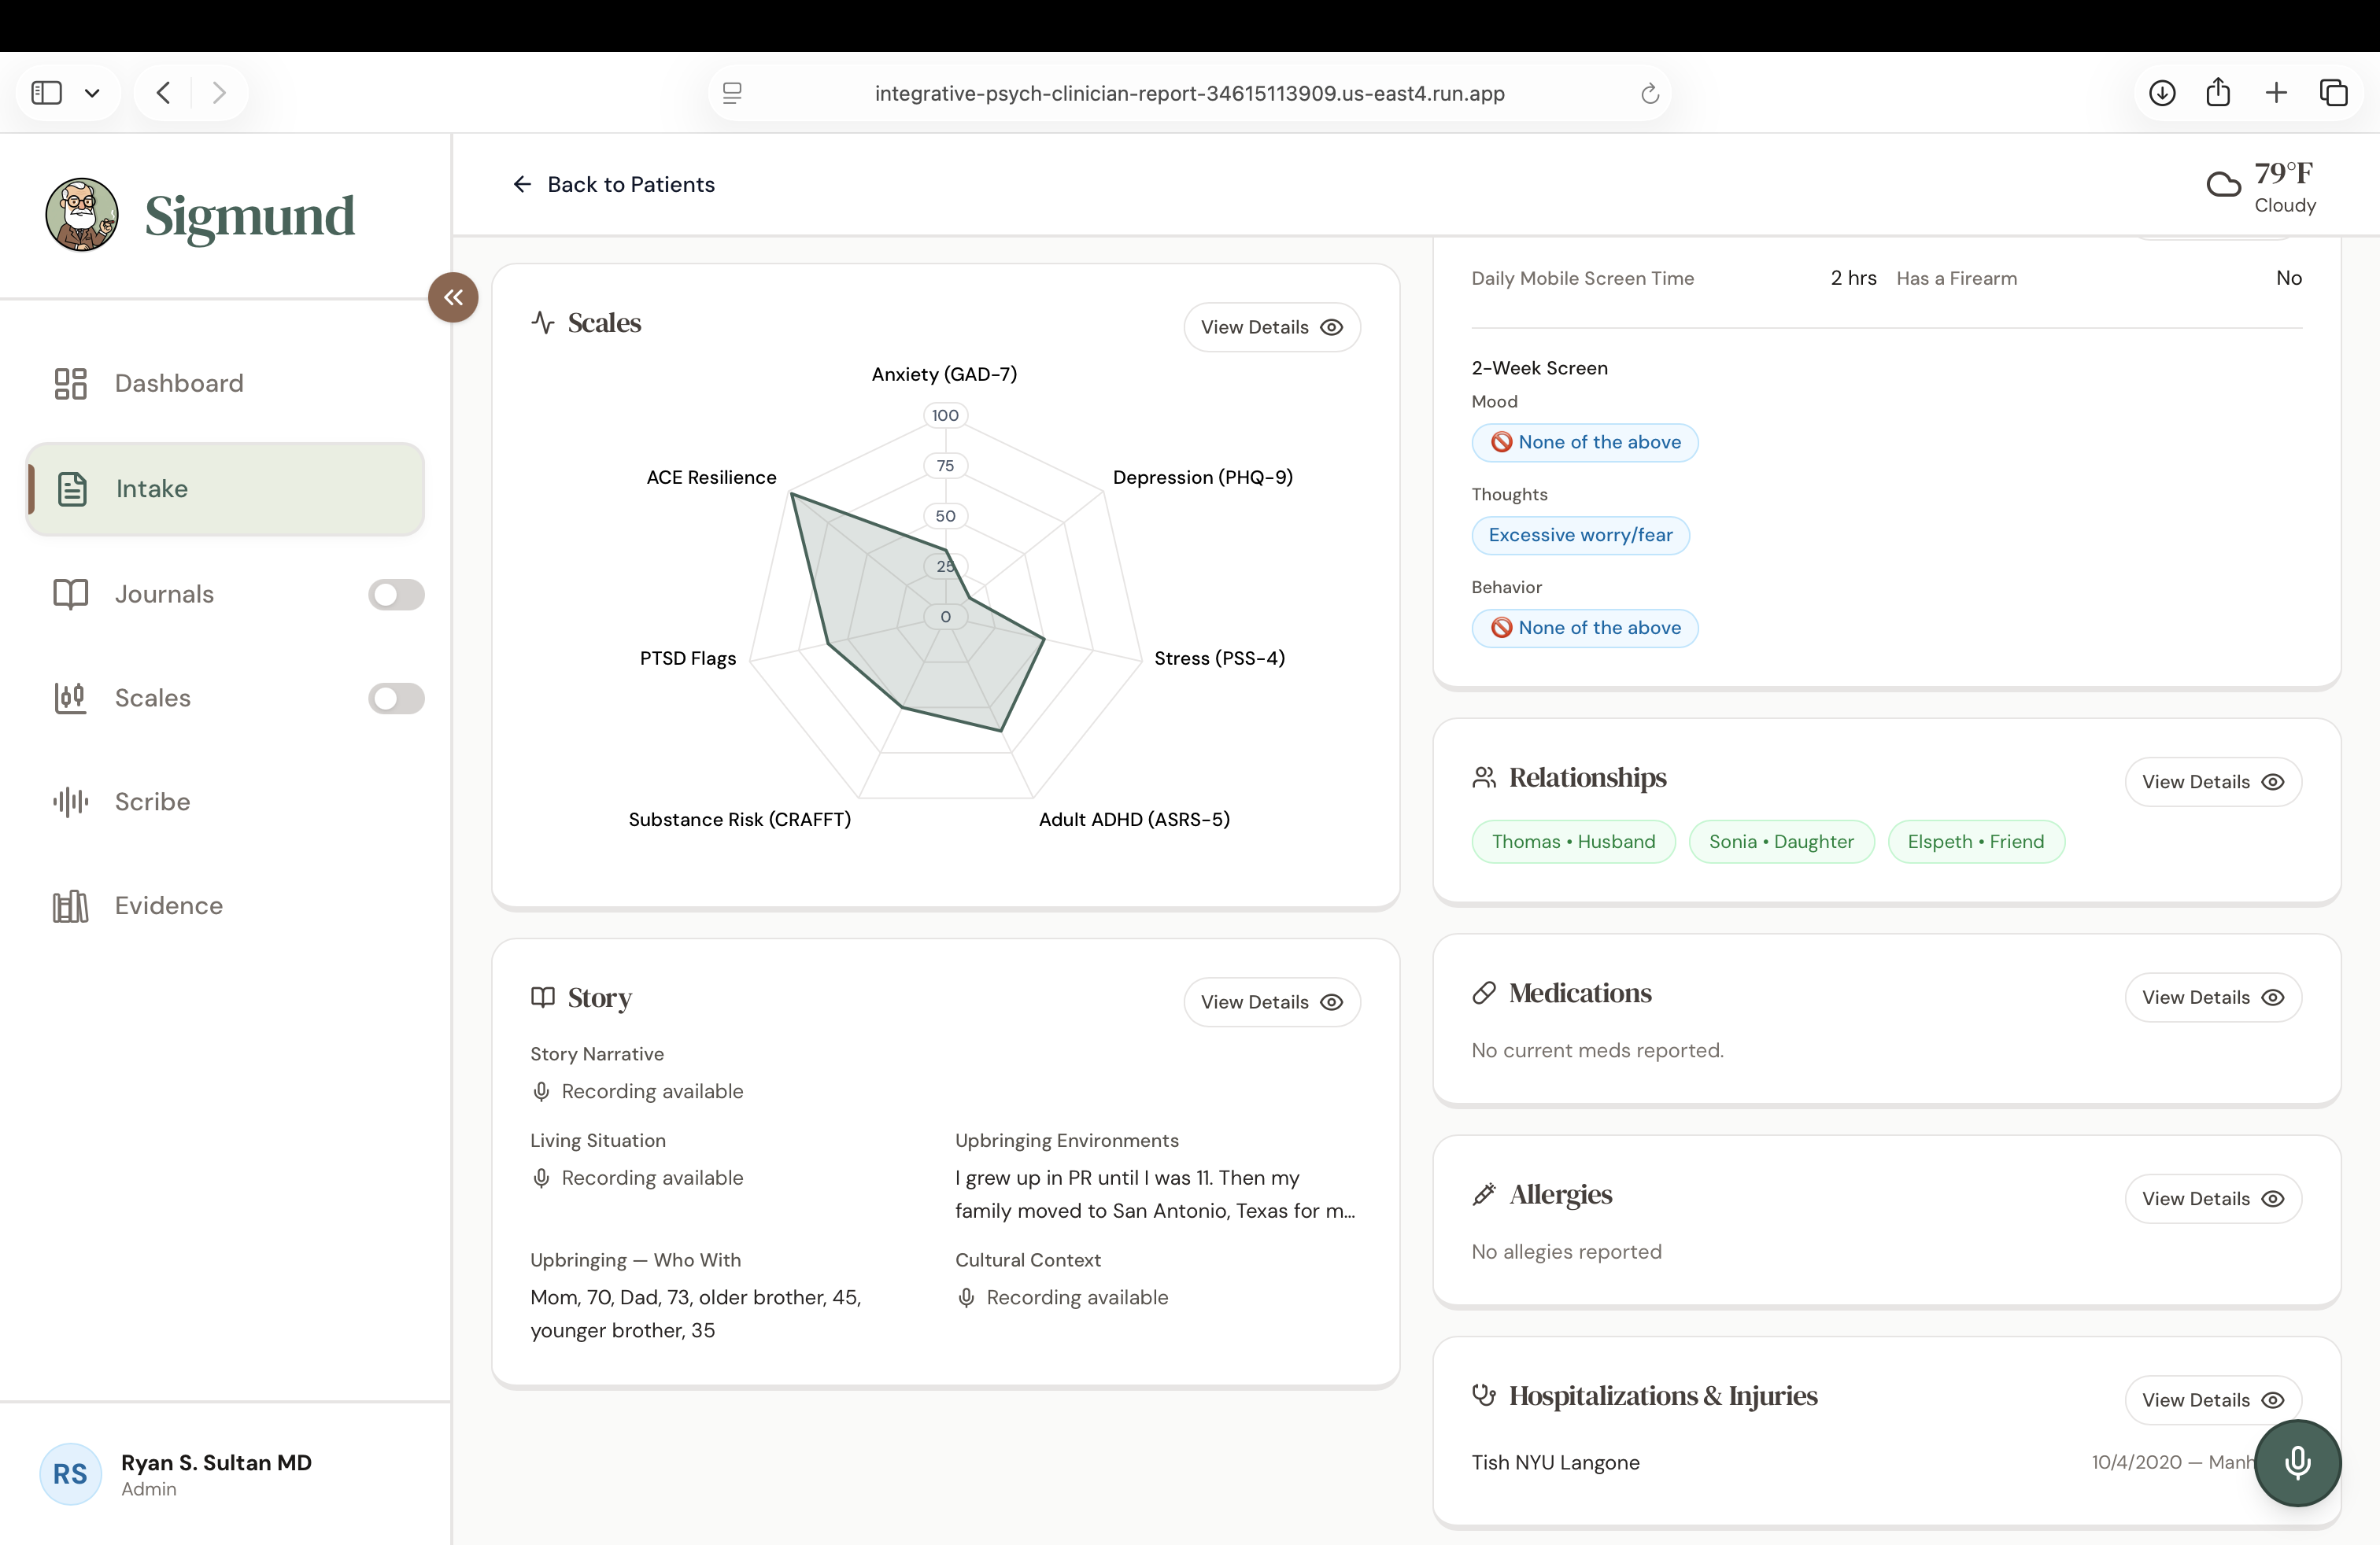
Task: Click the browser address bar
Action: (1189, 93)
